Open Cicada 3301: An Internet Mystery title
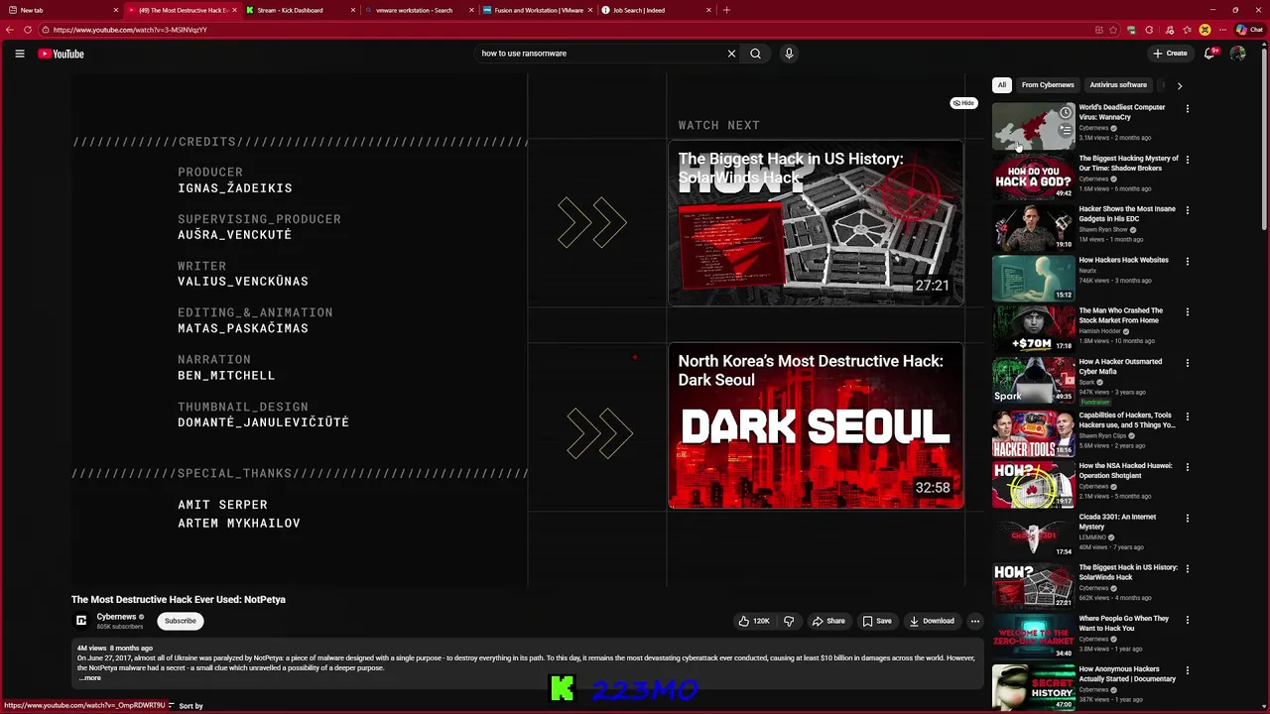 click(1117, 522)
